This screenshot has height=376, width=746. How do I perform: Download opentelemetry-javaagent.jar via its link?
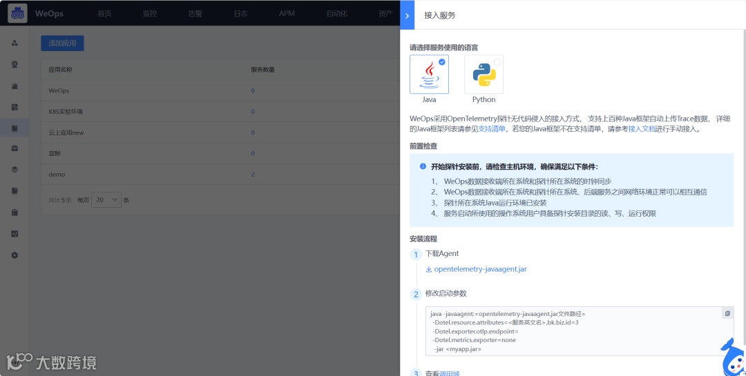(480, 270)
